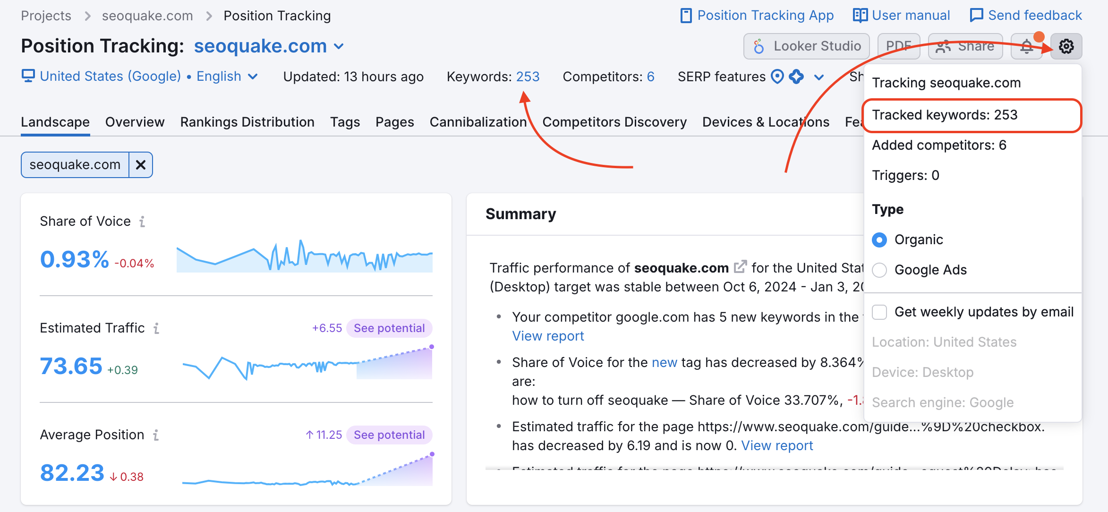Image resolution: width=1108 pixels, height=512 pixels.
Task: Click the PDF export button
Action: click(899, 46)
